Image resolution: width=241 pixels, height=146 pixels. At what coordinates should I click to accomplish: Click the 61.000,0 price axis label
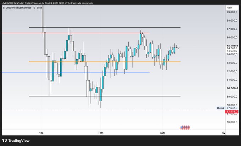click(232, 80)
